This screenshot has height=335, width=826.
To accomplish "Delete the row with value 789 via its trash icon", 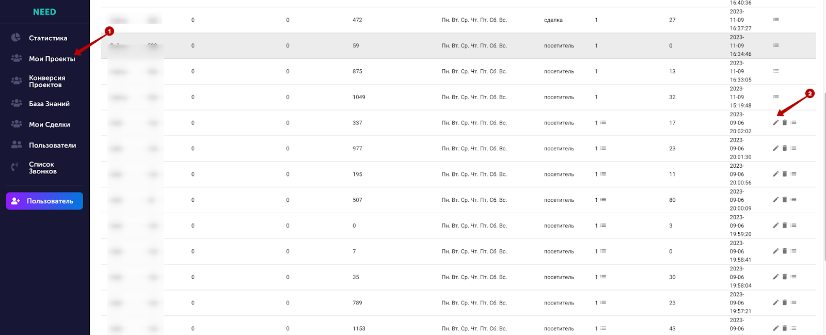I will click(784, 303).
